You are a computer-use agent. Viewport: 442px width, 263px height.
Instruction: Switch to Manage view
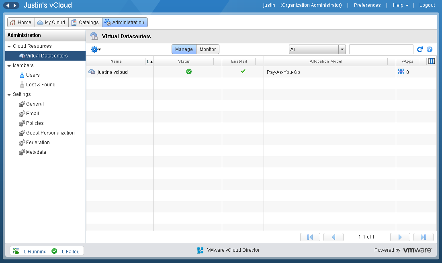tap(184, 49)
